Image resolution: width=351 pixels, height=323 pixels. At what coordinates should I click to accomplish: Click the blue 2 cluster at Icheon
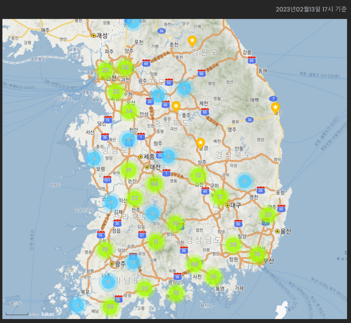tap(158, 96)
